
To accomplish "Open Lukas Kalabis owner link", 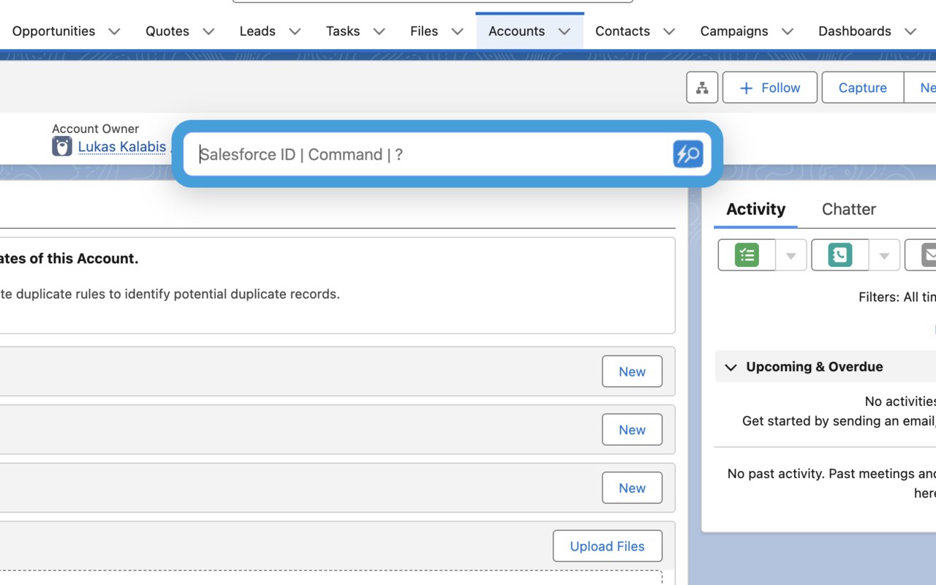I will [122, 147].
